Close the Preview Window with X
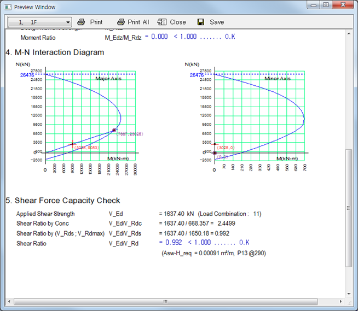Screen dimensions: 358x311 [x=343, y=5]
